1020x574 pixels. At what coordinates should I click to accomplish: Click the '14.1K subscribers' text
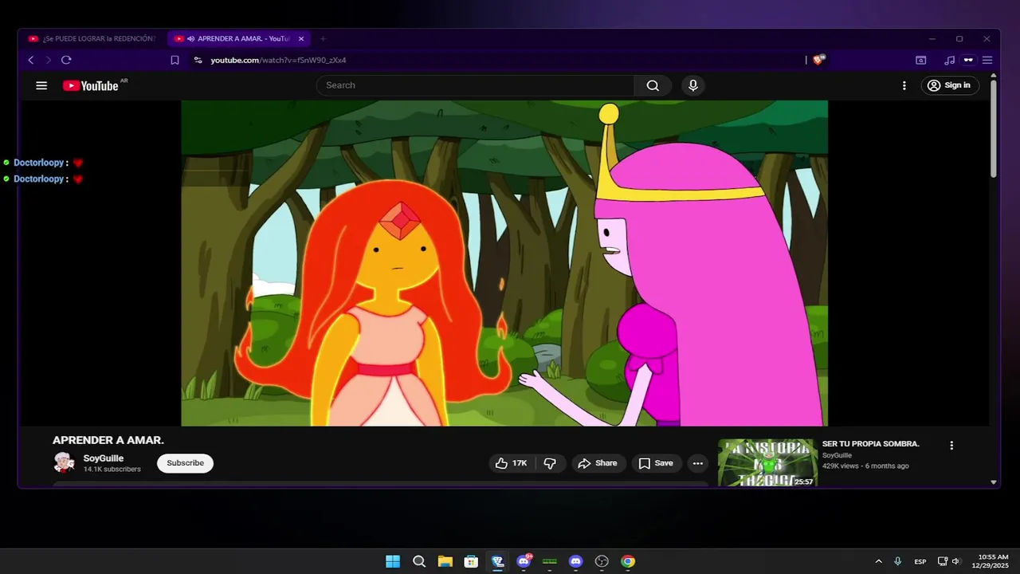coord(112,470)
